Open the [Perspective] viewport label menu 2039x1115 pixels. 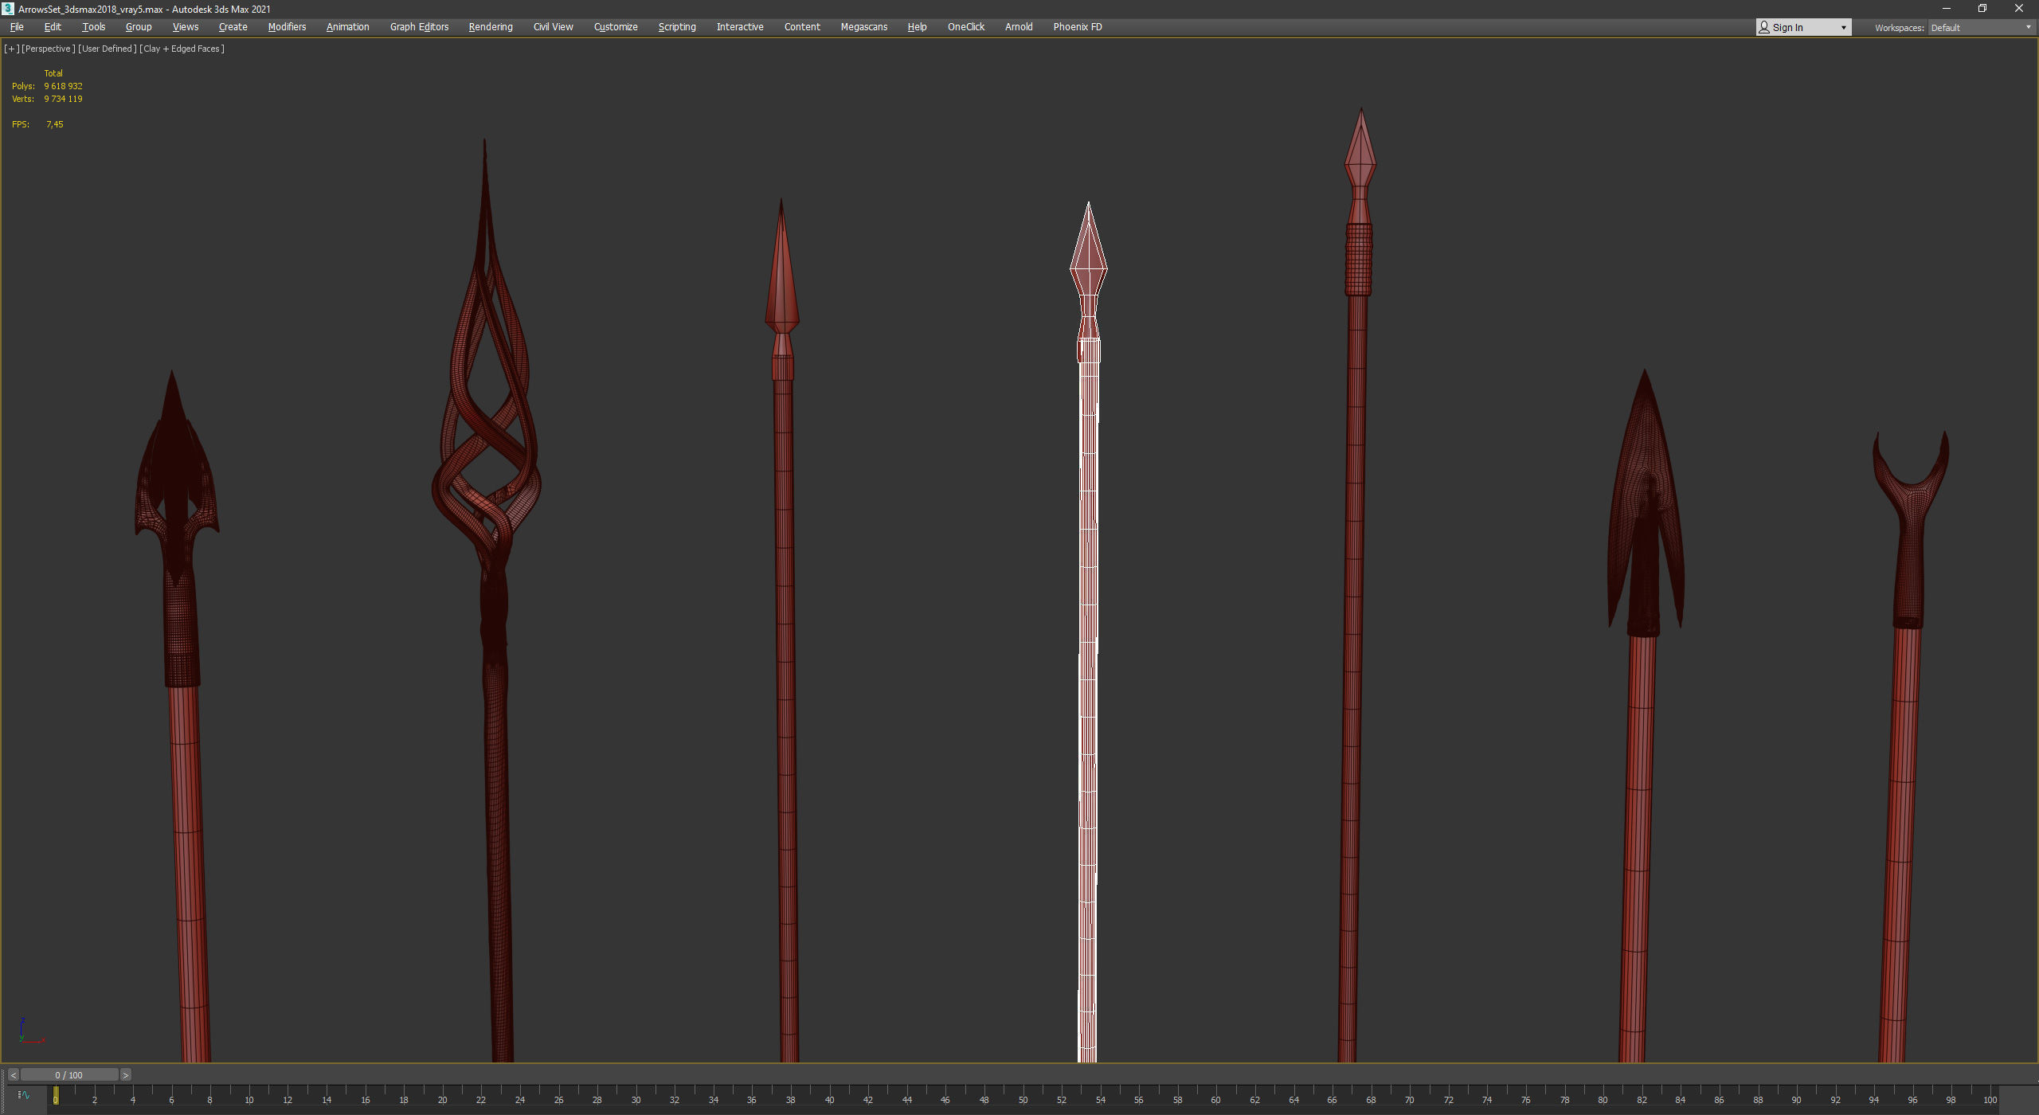(x=48, y=49)
